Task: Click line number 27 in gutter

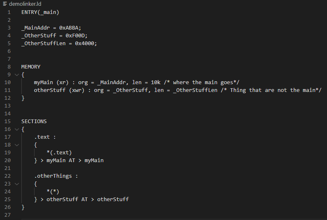Action: pos(7,215)
